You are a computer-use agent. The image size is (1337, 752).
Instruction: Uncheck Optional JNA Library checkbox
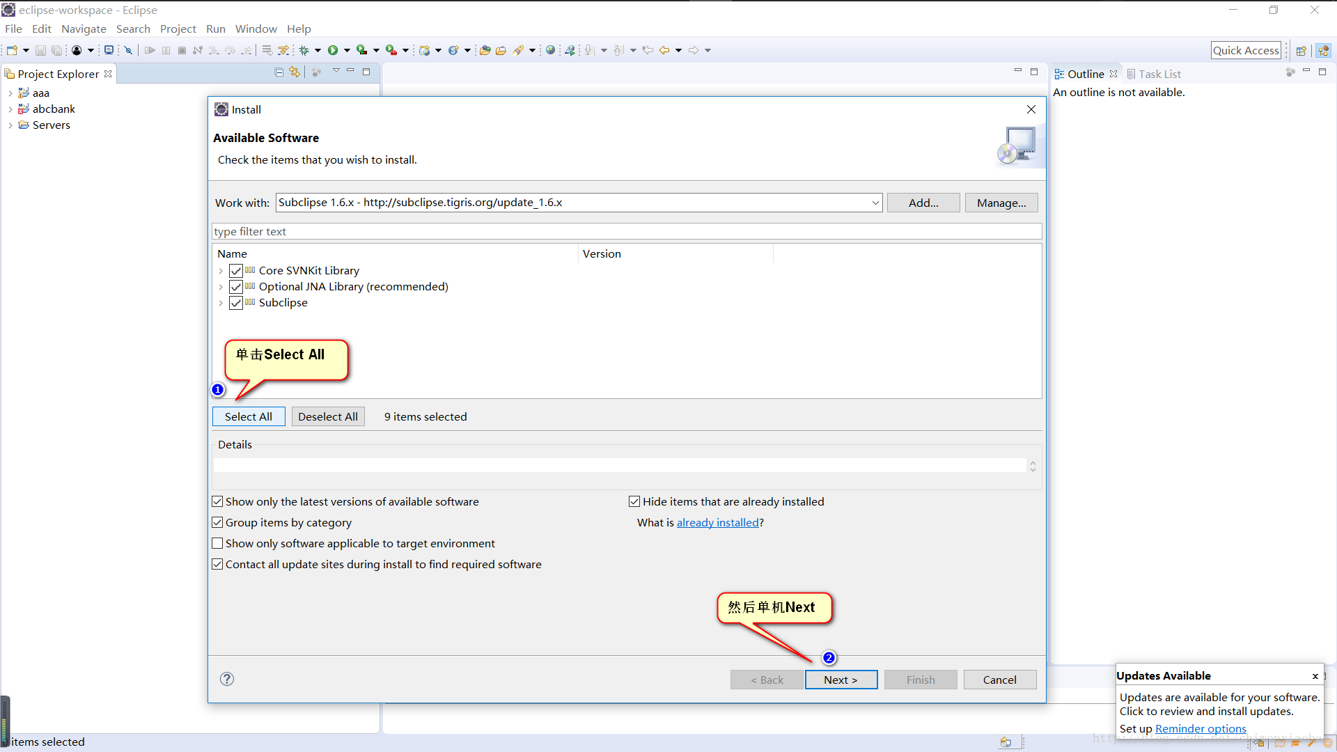coord(236,287)
